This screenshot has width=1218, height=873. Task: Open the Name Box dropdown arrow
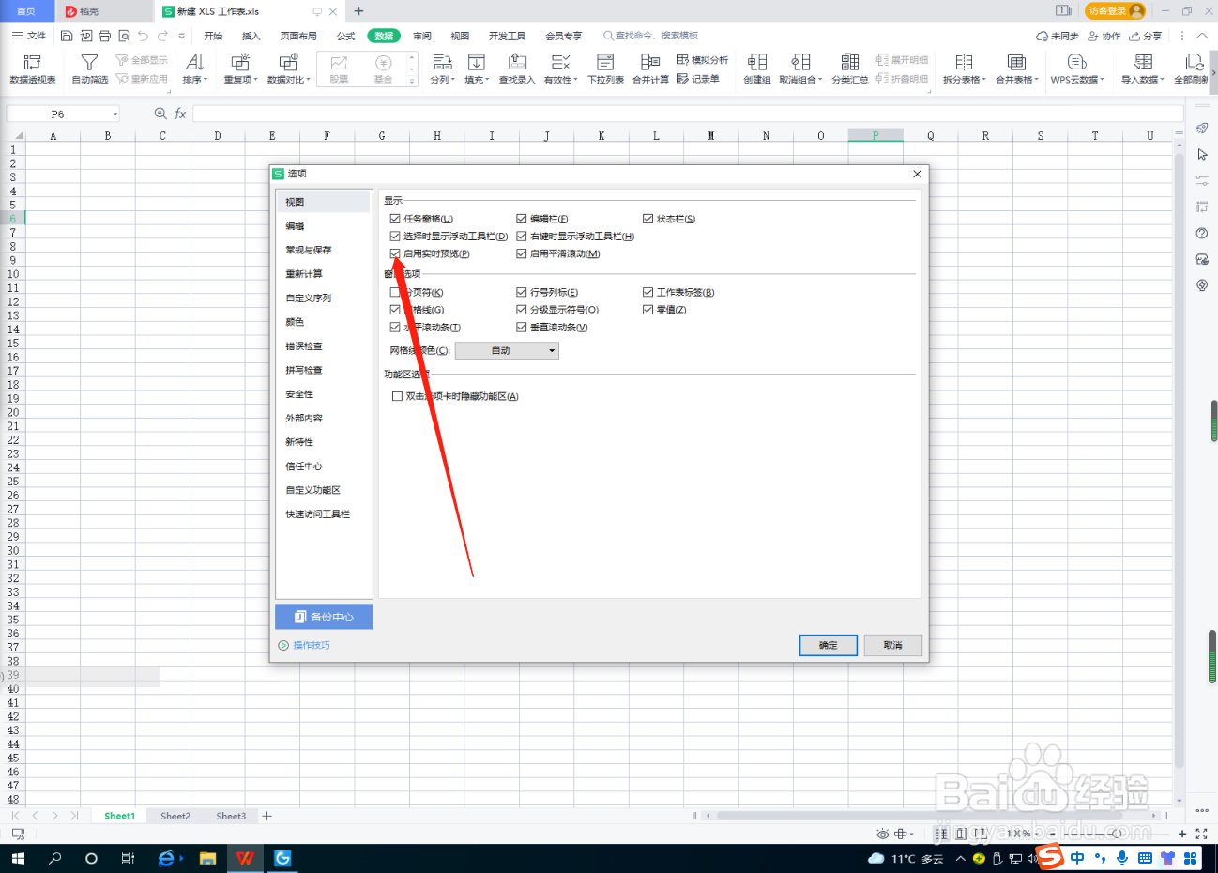point(115,114)
